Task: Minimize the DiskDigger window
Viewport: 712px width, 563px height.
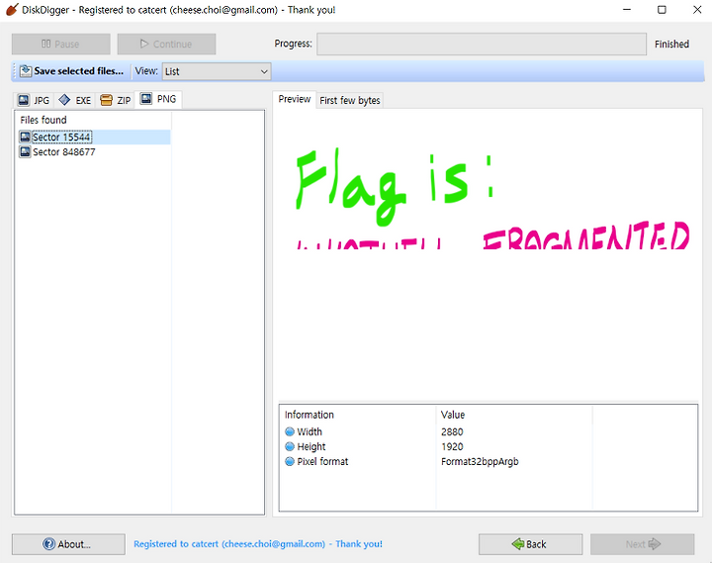Action: [627, 10]
